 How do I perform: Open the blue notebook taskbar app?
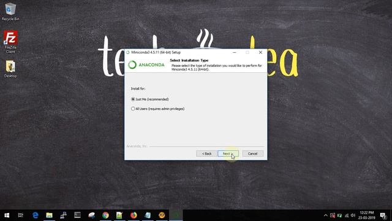pyautogui.click(x=148, y=215)
